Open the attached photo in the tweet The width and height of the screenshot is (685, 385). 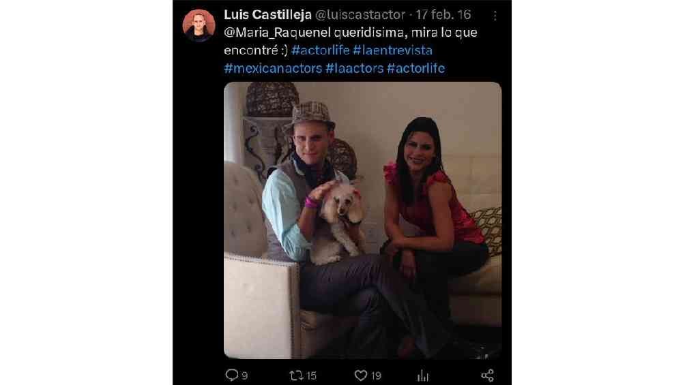point(362,220)
